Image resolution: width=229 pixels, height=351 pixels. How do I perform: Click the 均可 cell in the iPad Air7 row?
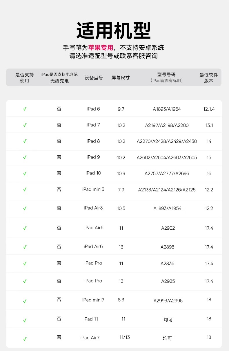pos(168,339)
